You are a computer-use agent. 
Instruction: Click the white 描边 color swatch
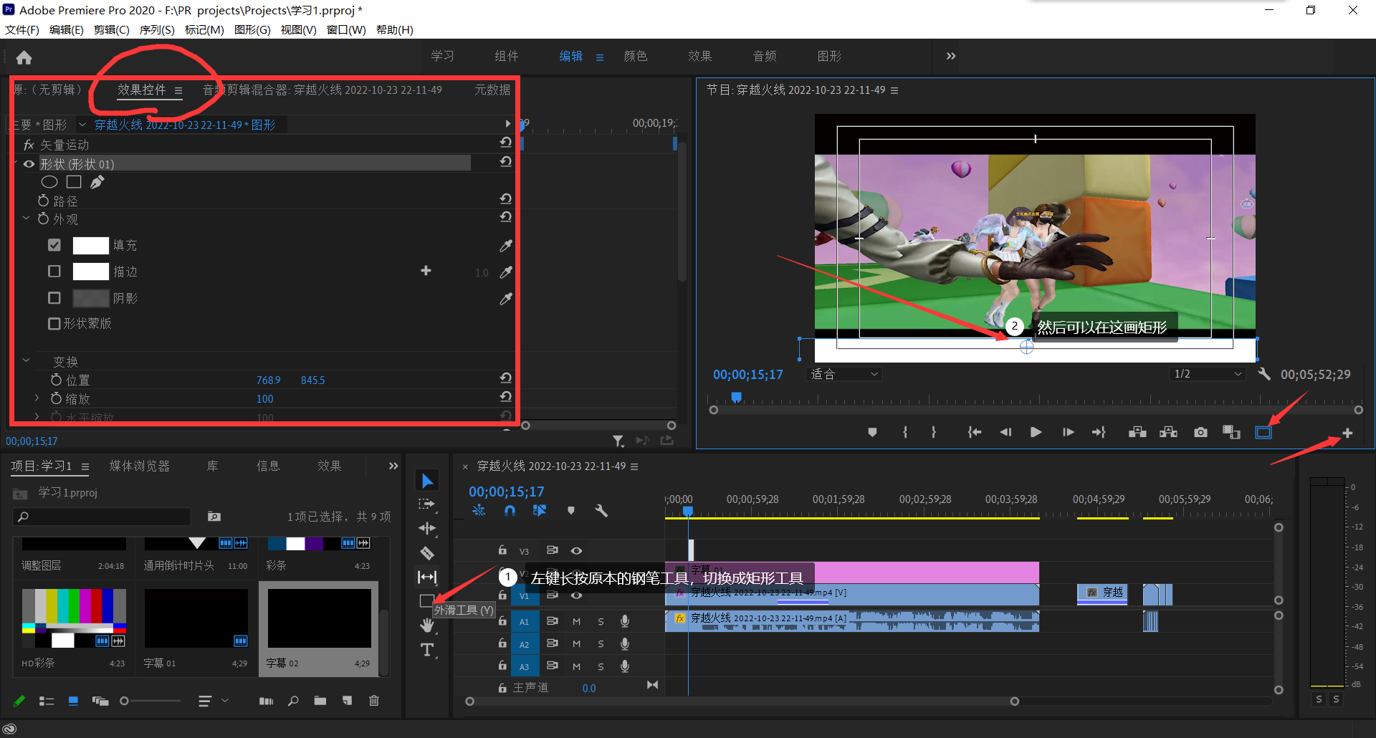[x=91, y=272]
